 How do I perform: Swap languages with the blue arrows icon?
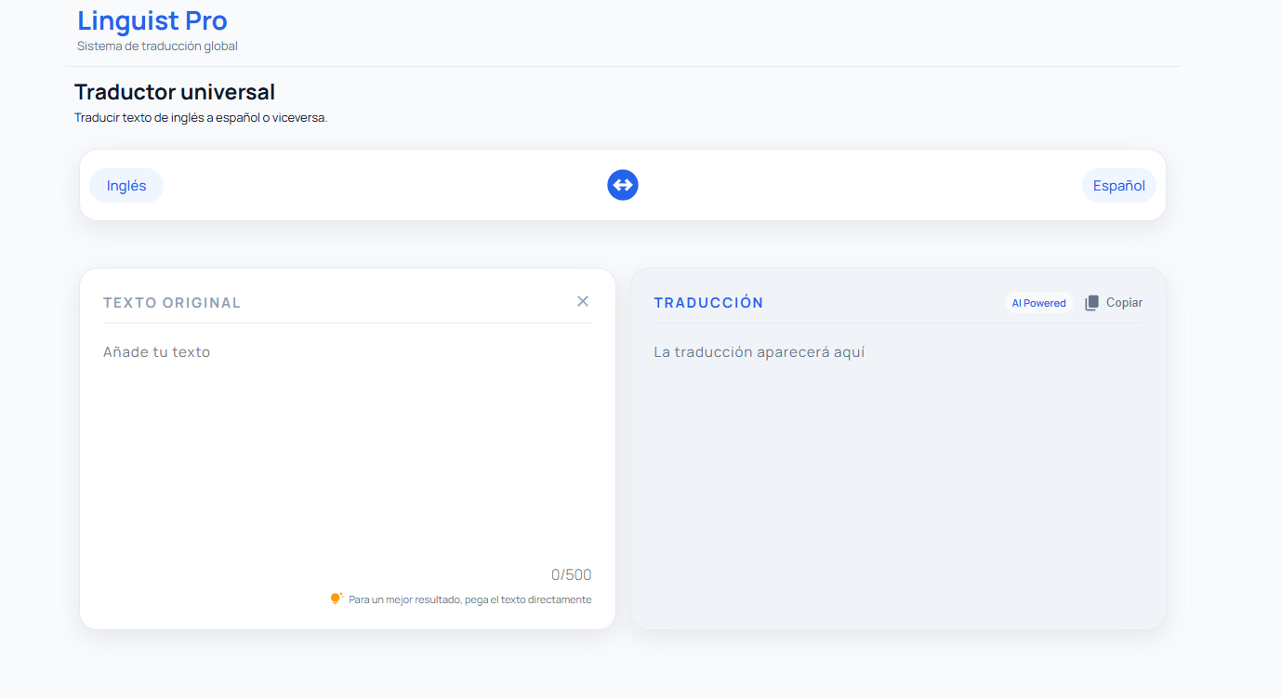pyautogui.click(x=623, y=185)
